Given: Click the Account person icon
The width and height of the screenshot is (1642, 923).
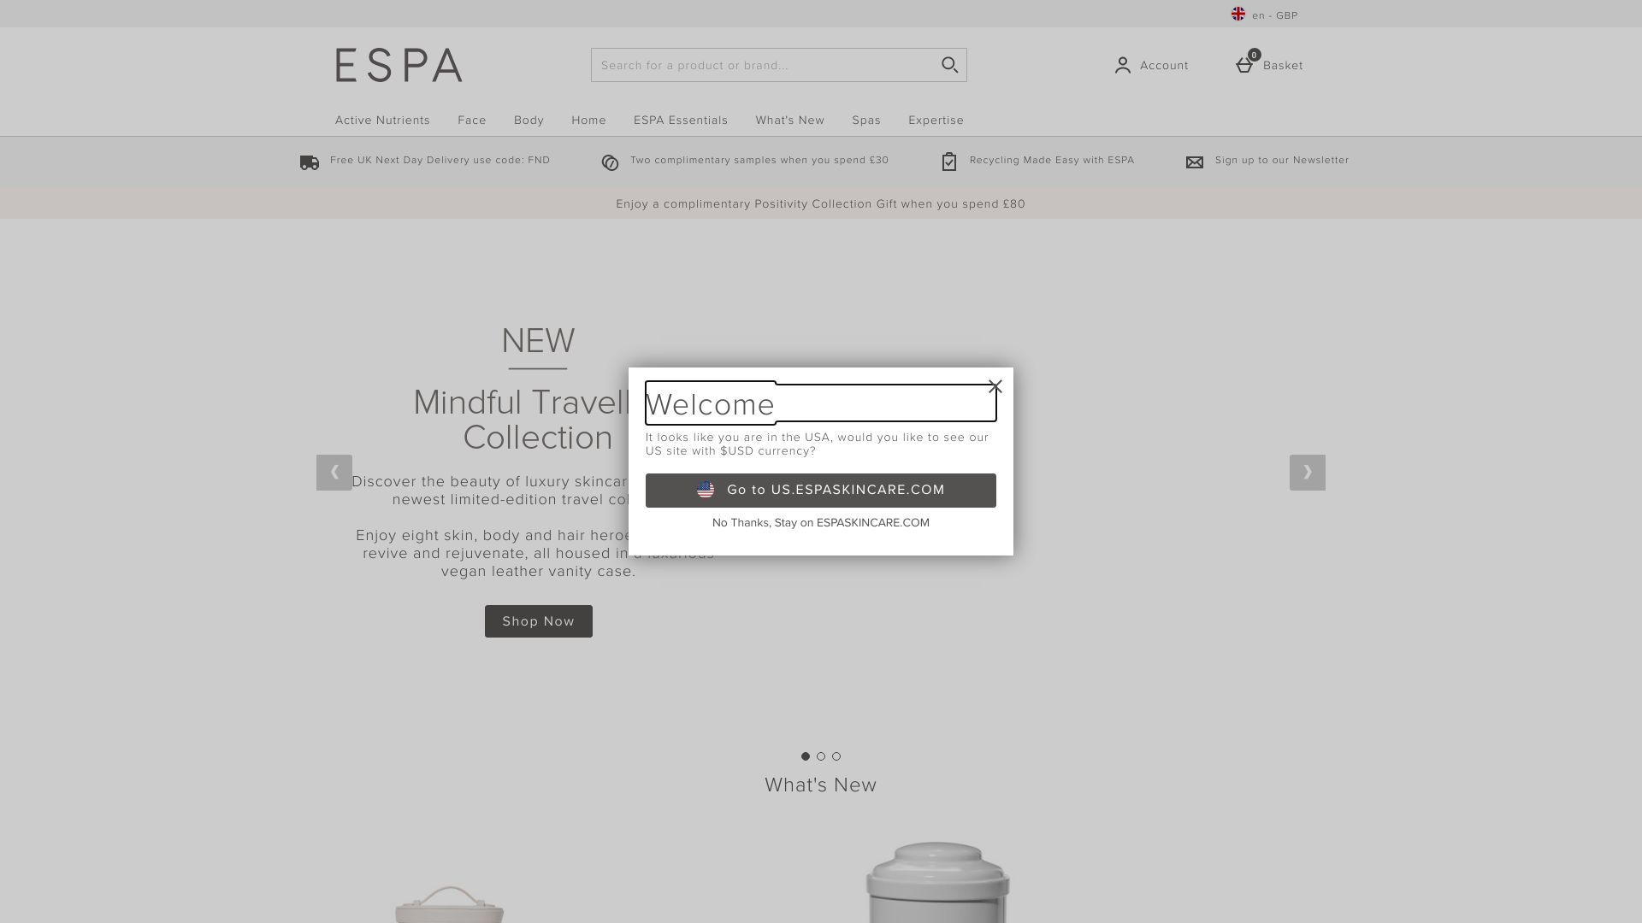Looking at the screenshot, I should pyautogui.click(x=1123, y=65).
